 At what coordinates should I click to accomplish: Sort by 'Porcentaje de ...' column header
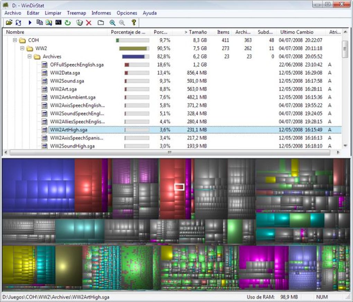pos(128,32)
